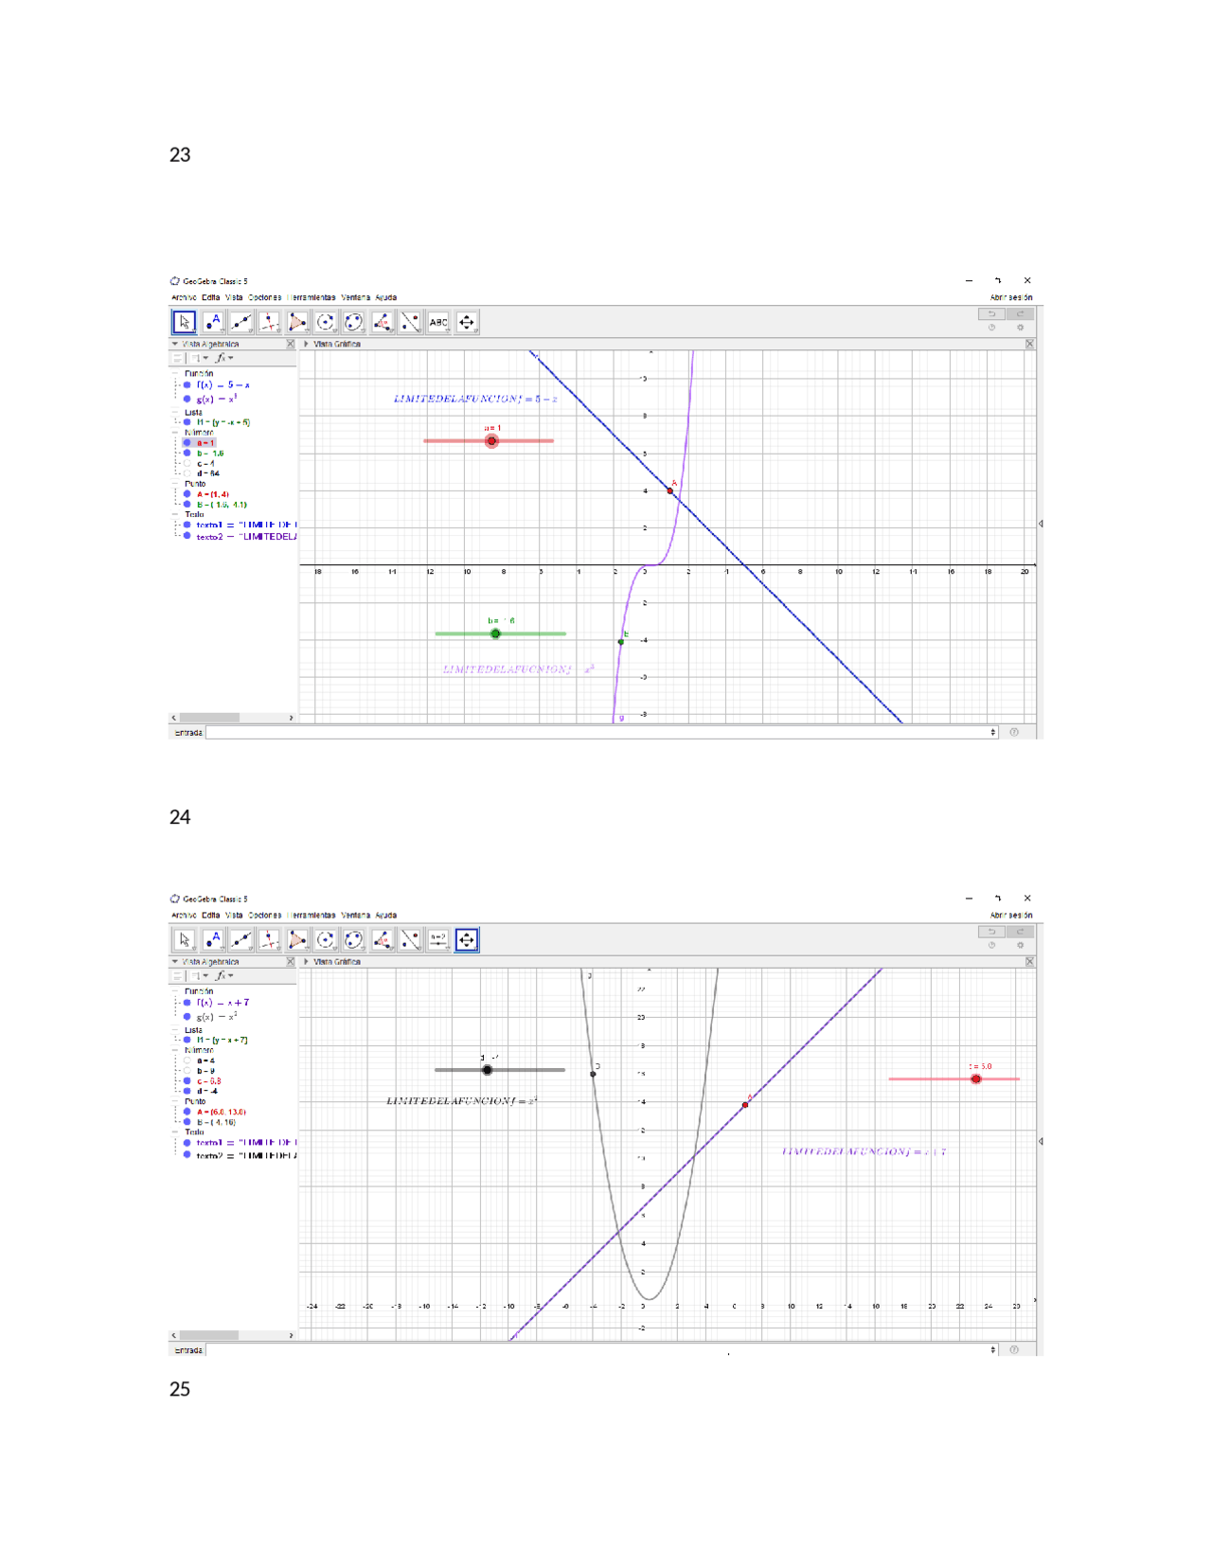1212x1568 pixels.
Task: Click Abrir sesión in the f(x)=x+7 window
Action: point(1011,915)
